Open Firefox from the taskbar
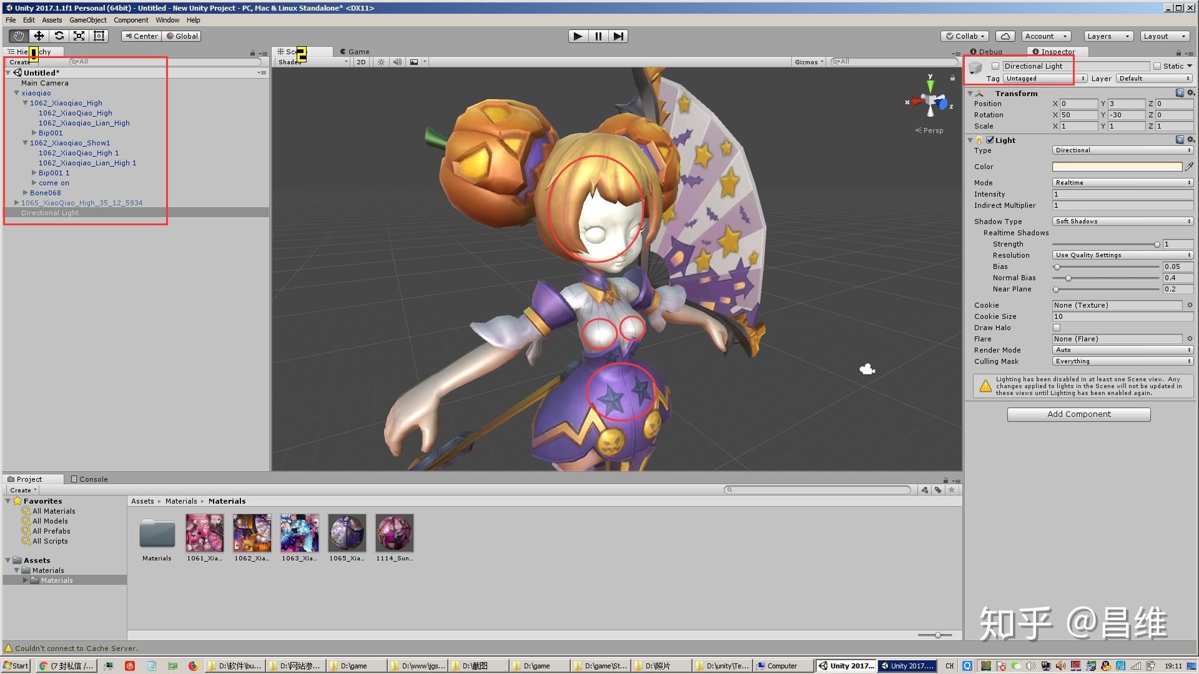Screen dimensions: 1199x674 [193, 666]
